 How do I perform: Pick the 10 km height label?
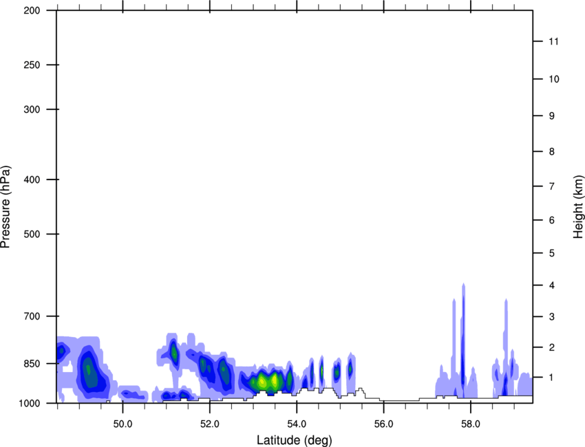(554, 79)
